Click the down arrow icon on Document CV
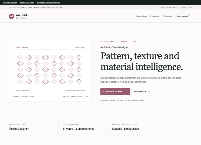The width and height of the screenshot is (201, 145). [x=149, y=92]
